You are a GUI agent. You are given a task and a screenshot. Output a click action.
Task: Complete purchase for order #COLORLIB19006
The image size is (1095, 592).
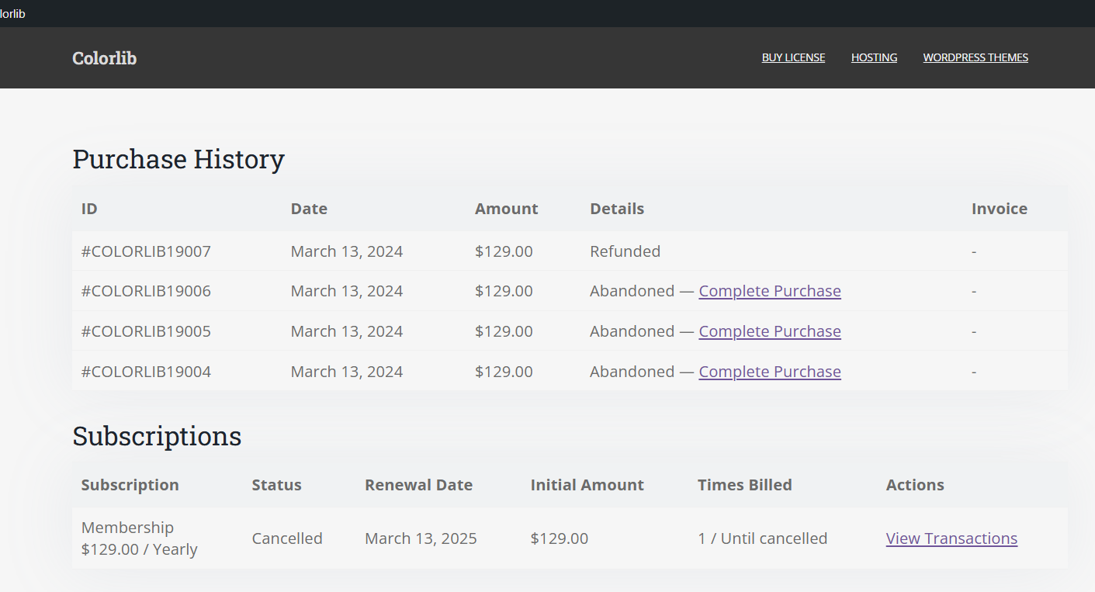pyautogui.click(x=769, y=291)
